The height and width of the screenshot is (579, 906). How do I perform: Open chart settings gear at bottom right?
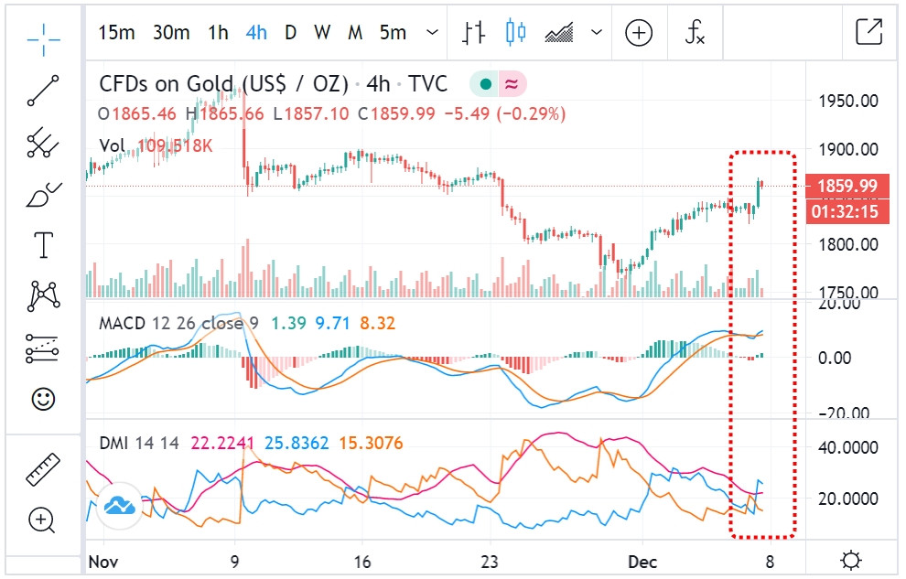(851, 560)
